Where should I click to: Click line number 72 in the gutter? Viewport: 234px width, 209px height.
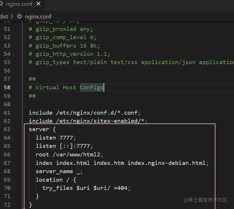pos(7,205)
